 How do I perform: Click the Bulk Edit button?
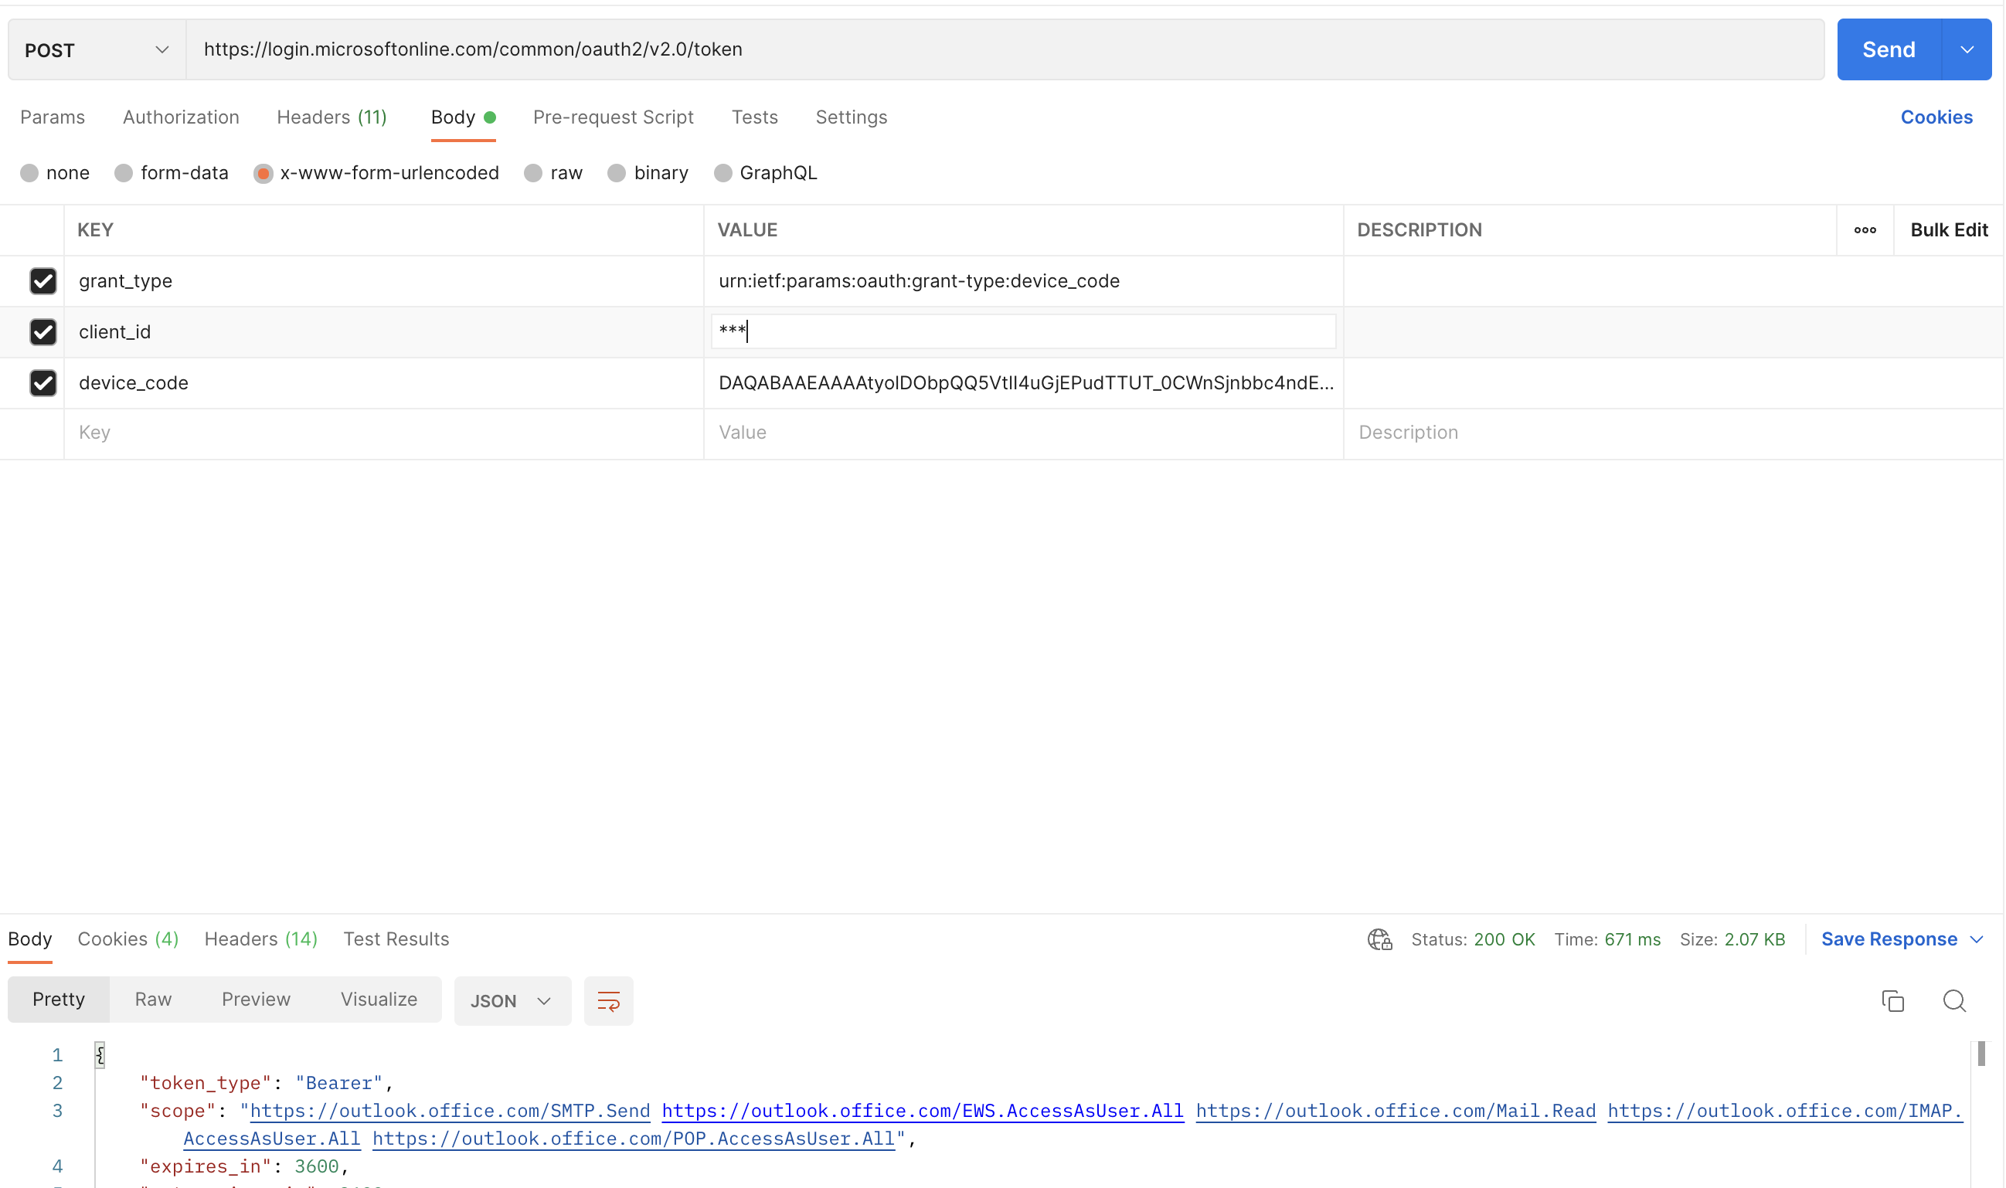click(1949, 230)
